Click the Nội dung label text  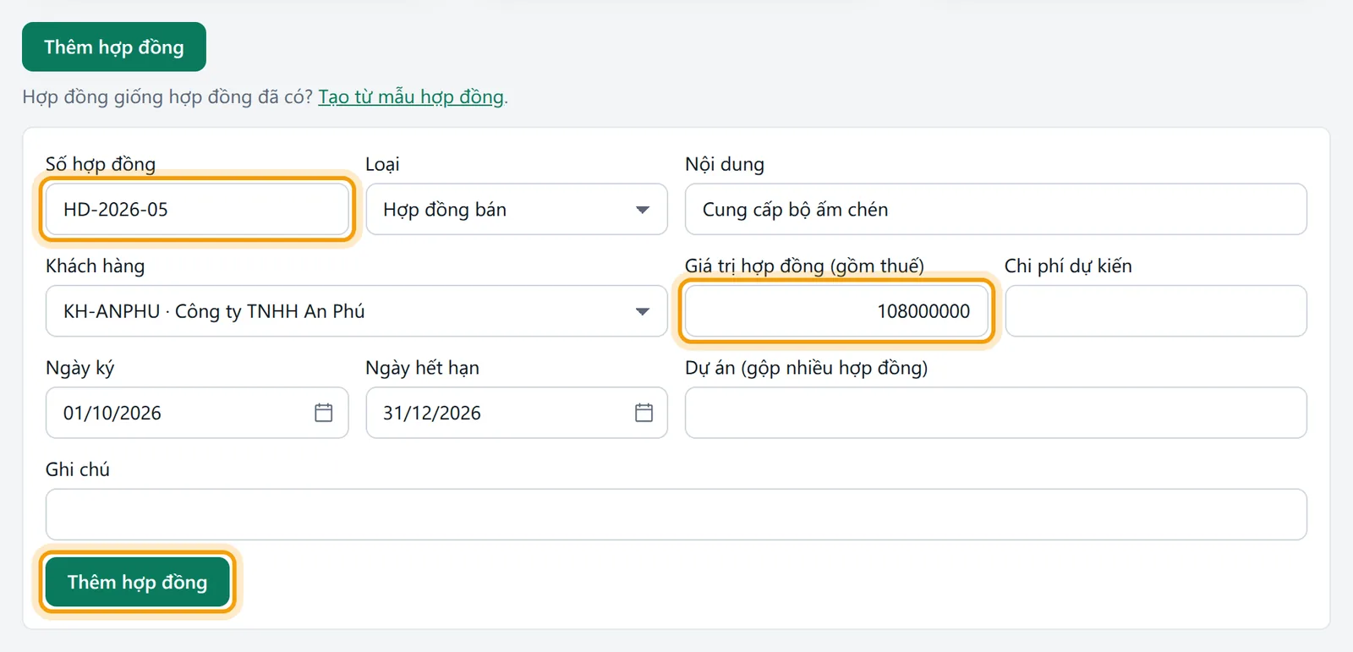(x=725, y=165)
